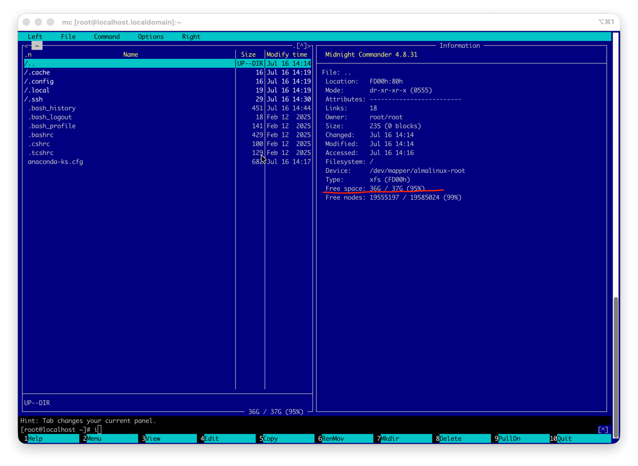
Task: Click the bottom-right [^] mini-status toggle
Action: pyautogui.click(x=603, y=430)
